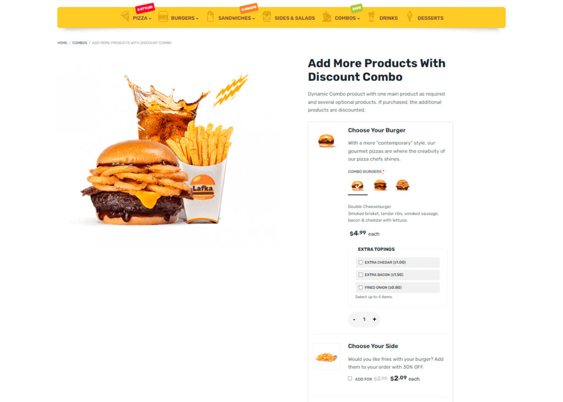Tick the Fried Onion topping checkbox
This screenshot has width=563, height=402.
point(360,288)
